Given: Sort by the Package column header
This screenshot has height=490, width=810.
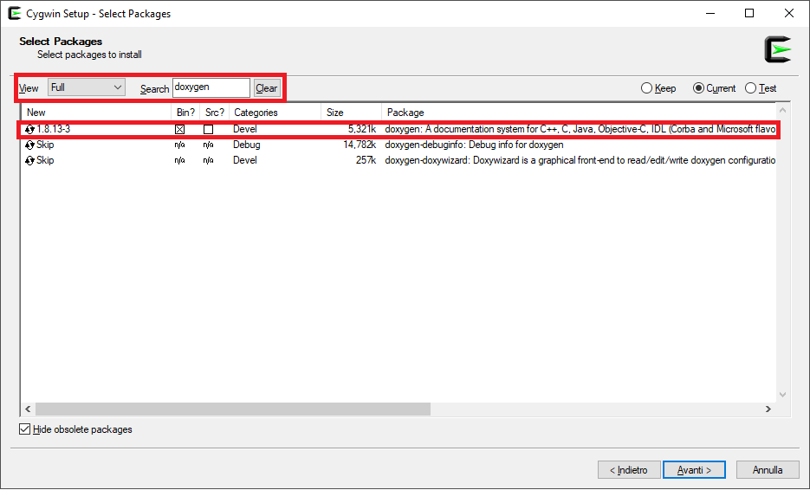Looking at the screenshot, I should [x=579, y=112].
